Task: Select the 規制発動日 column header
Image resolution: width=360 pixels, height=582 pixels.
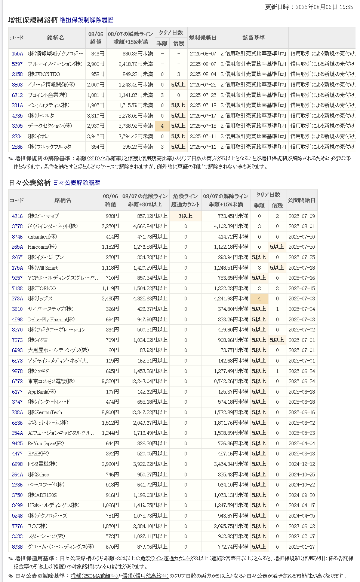Action: pyautogui.click(x=203, y=38)
